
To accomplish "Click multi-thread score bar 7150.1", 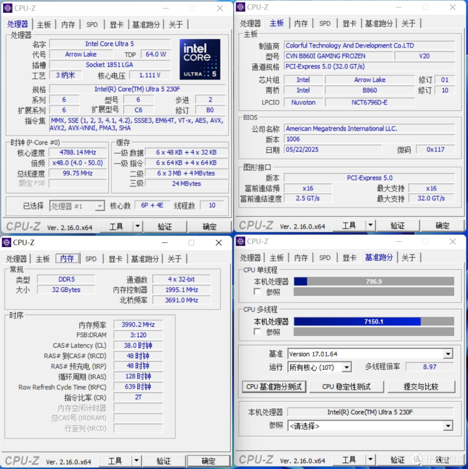I will [374, 321].
